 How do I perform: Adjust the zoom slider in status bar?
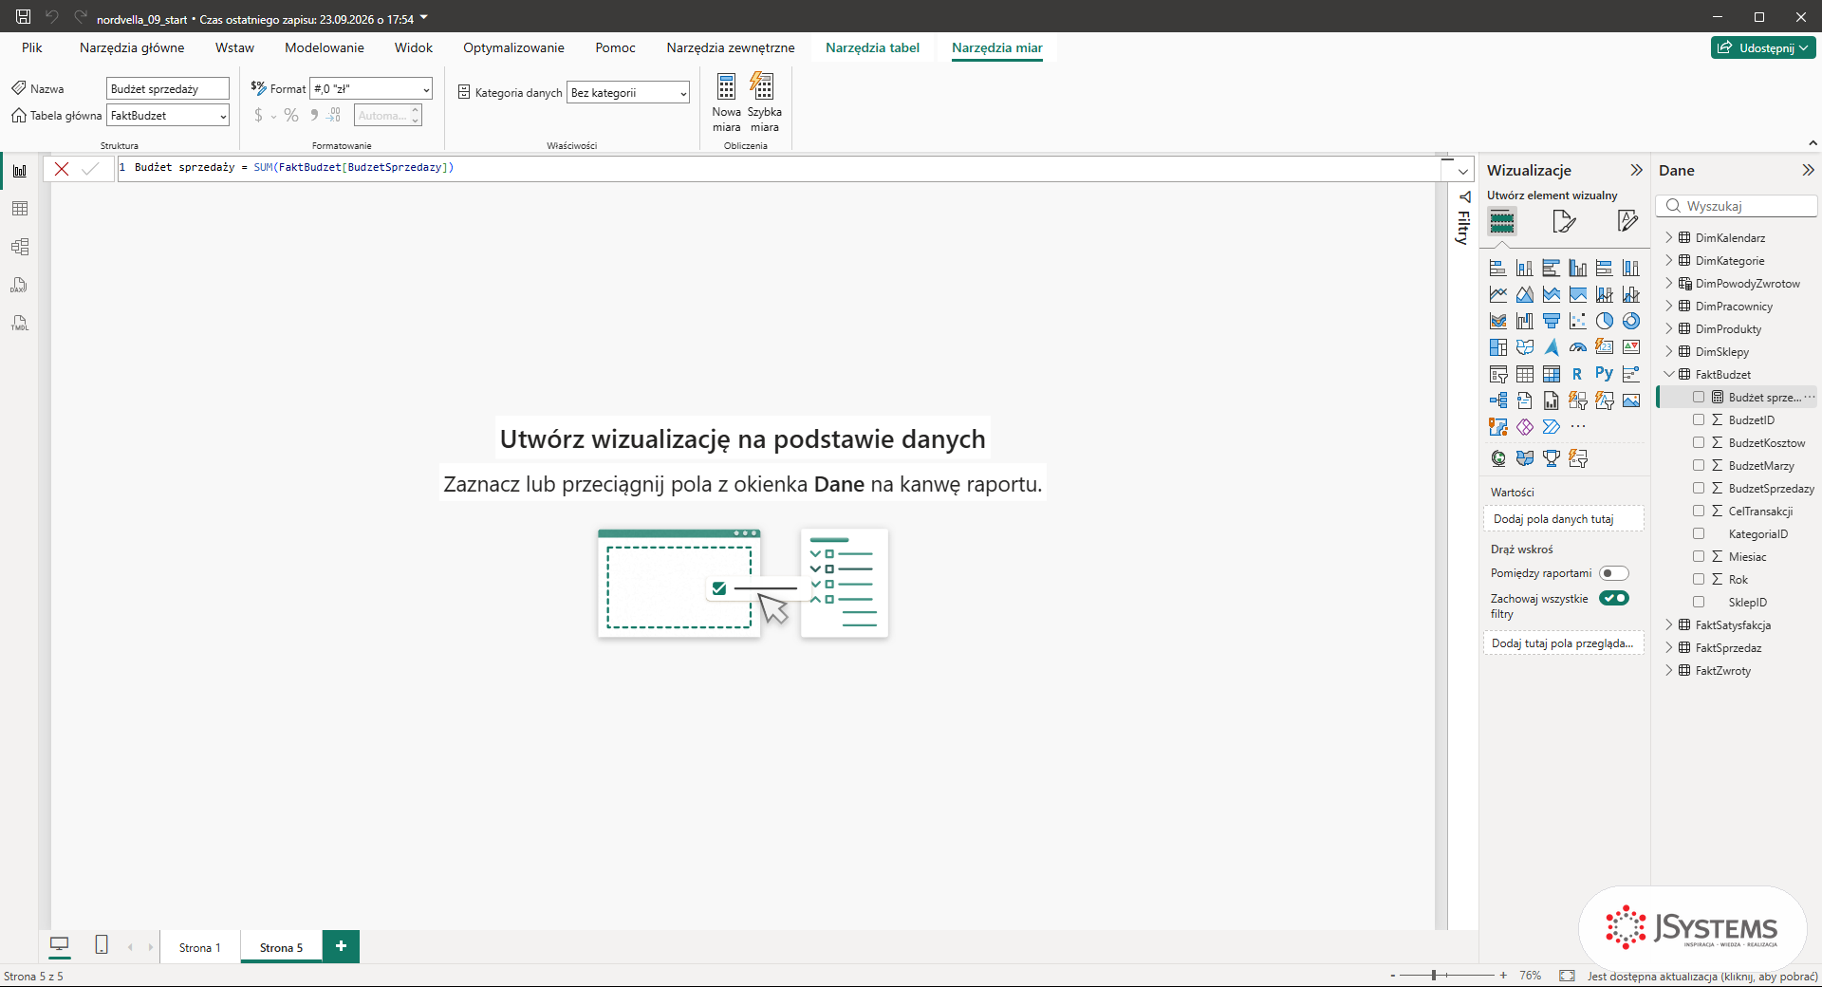pyautogui.click(x=1434, y=976)
